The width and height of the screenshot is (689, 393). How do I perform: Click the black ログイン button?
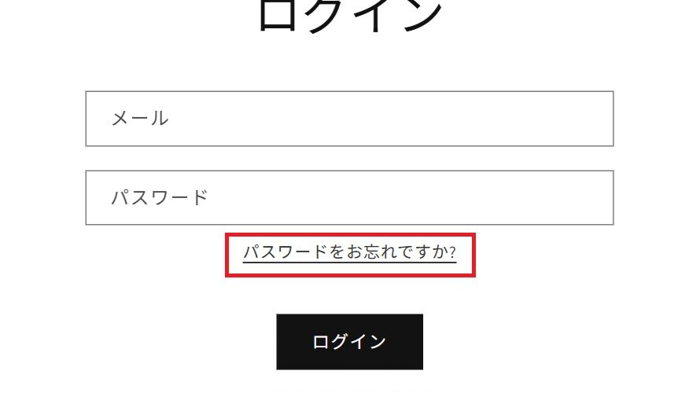[x=350, y=342]
